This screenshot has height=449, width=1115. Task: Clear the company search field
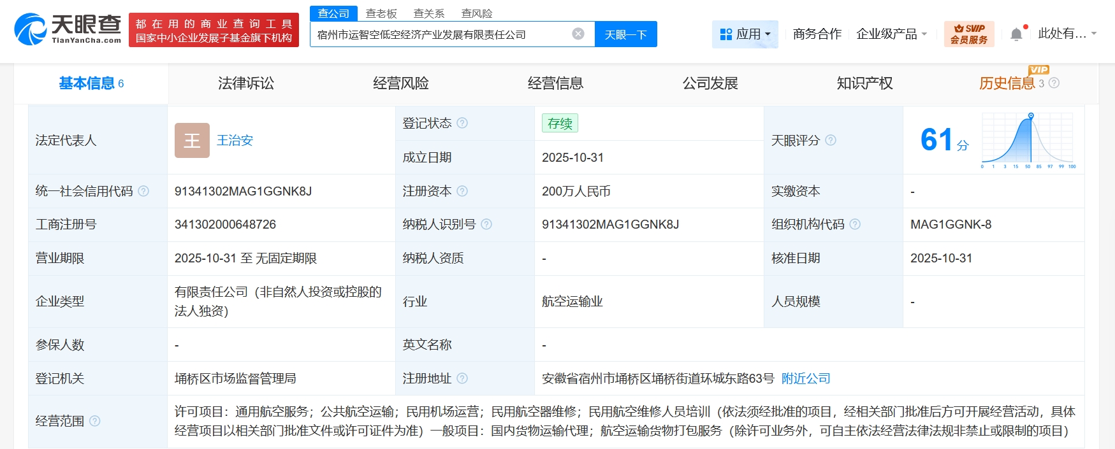click(x=578, y=34)
